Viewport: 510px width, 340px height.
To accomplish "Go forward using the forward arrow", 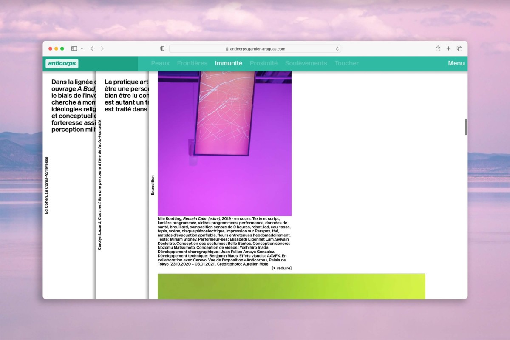I will [x=102, y=48].
